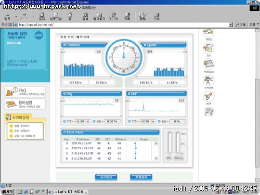260x195 pixels.
Task: Click the Memory usage gauge label
Action: tap(179, 158)
